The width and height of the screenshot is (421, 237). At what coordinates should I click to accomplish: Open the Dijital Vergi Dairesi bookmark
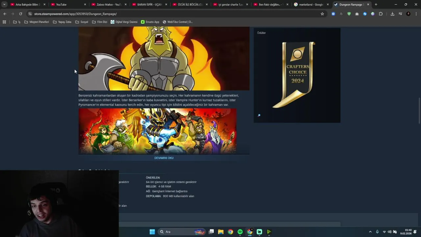(x=124, y=22)
